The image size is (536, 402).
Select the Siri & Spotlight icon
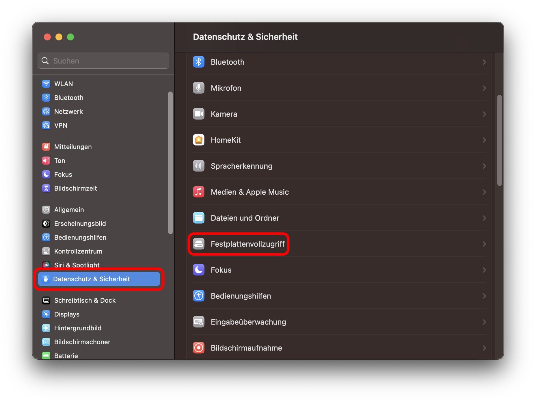46,265
